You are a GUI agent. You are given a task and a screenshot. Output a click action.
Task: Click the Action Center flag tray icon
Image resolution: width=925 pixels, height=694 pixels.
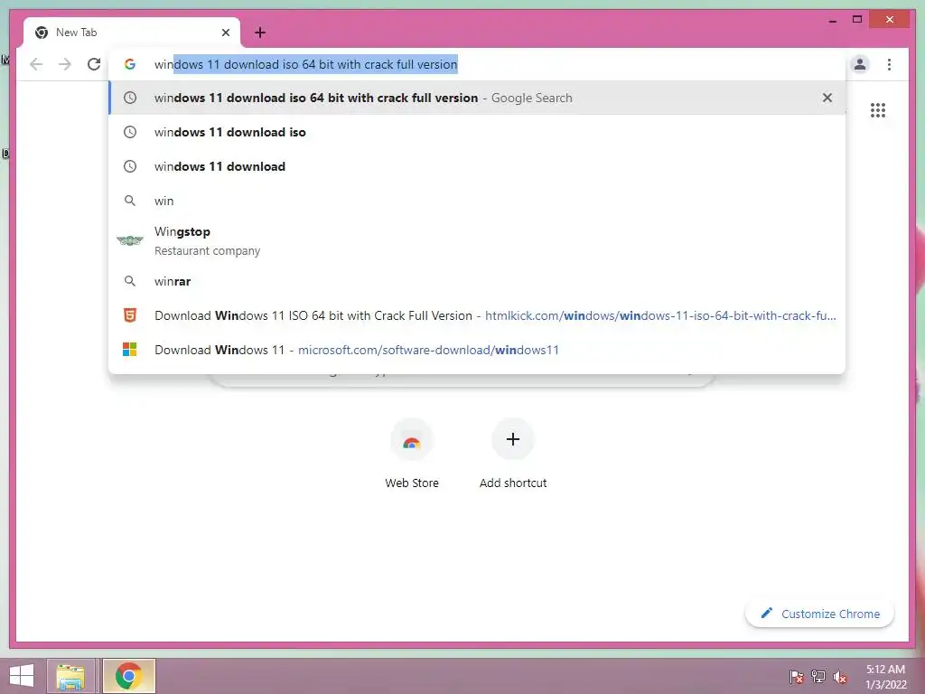coord(796,677)
